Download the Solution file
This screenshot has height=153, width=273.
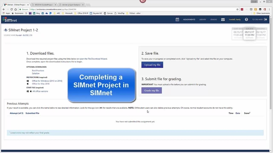click(36, 73)
